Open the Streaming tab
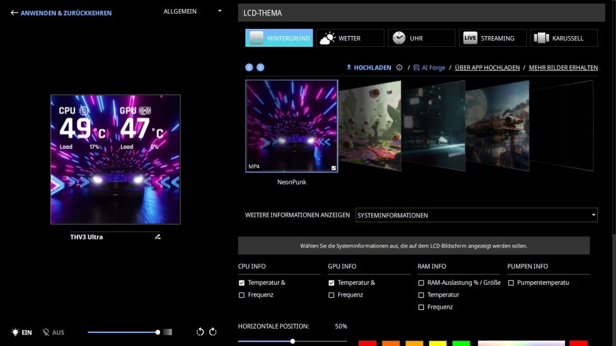The width and height of the screenshot is (616, 346). (x=492, y=38)
